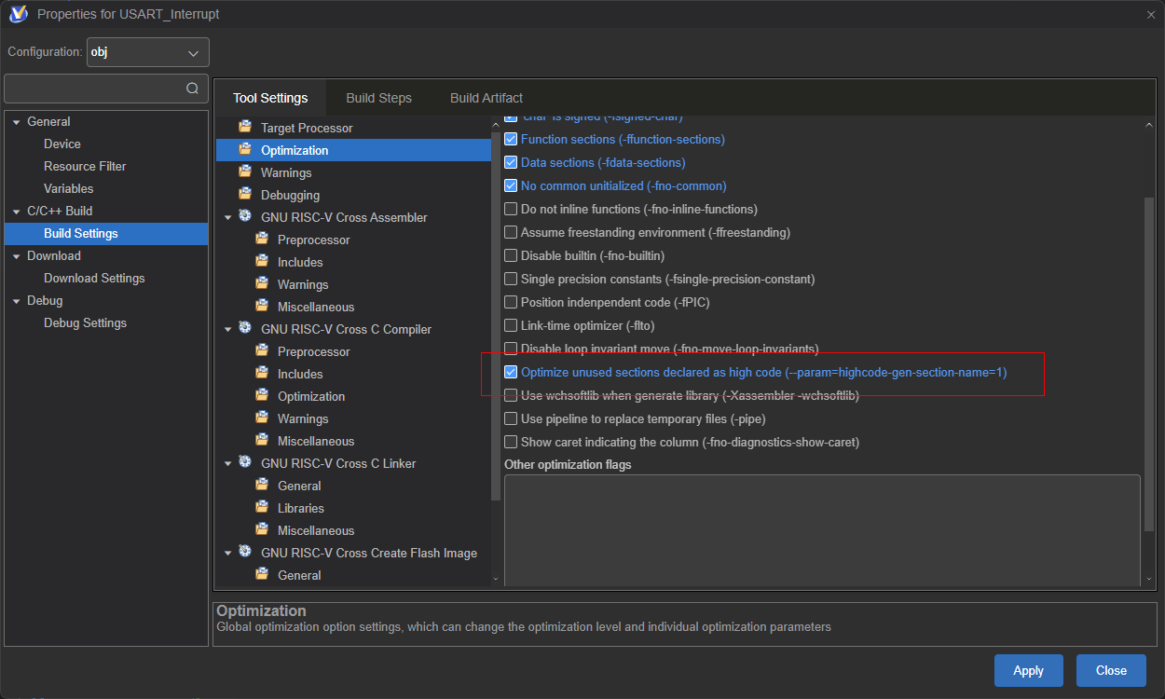
Task: Close the Properties dialog via title X
Action: tap(1150, 14)
